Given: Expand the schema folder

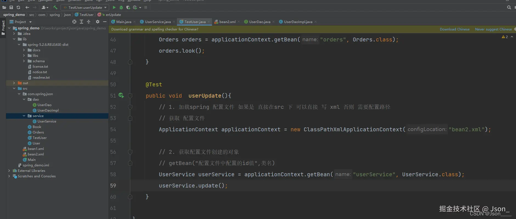Looking at the screenshot, I should (x=24, y=61).
